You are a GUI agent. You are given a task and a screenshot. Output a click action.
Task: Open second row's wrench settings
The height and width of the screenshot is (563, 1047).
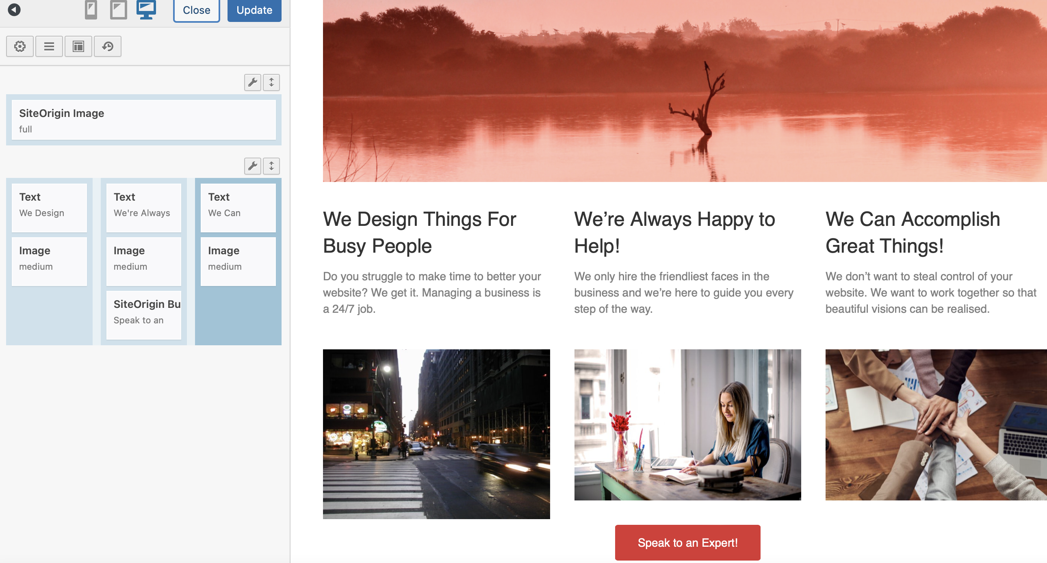tap(252, 166)
